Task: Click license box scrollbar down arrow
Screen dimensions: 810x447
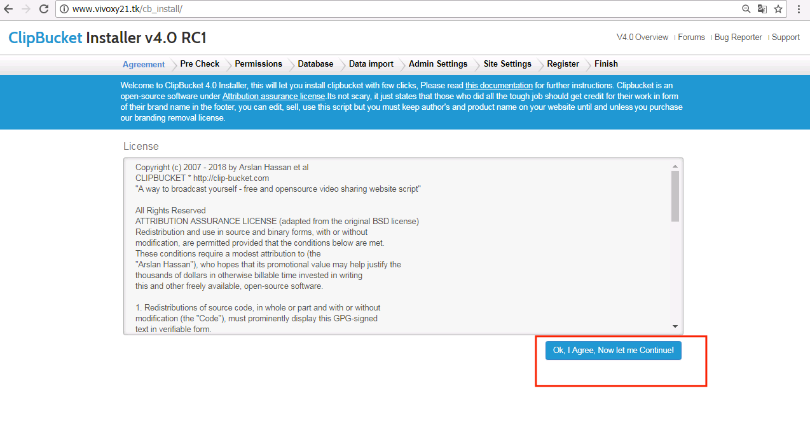Action: (675, 326)
